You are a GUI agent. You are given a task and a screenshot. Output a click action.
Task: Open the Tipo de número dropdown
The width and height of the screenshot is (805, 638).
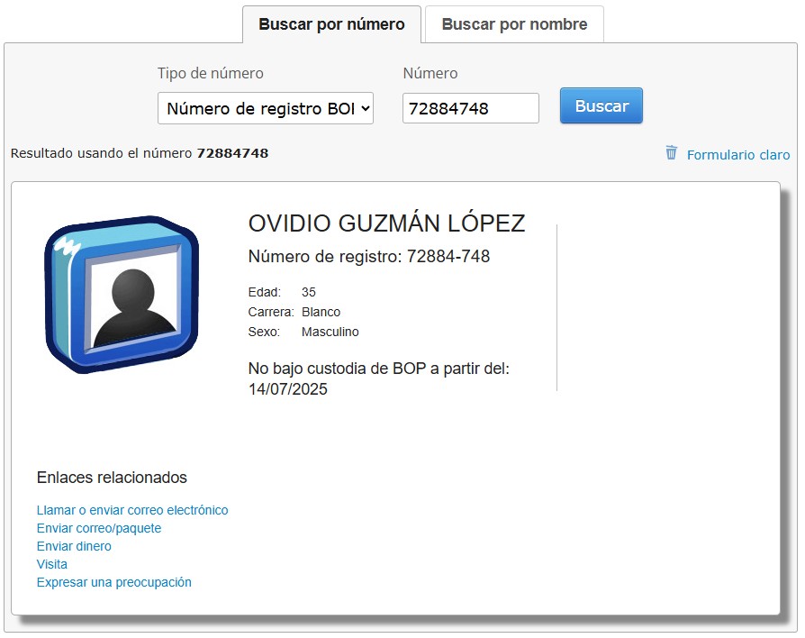click(266, 109)
